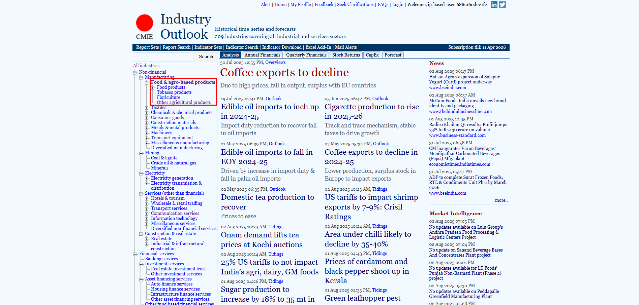This screenshot has height=305, width=639.
Task: Open Indicator Download from the menu bar
Action: pyautogui.click(x=282, y=47)
